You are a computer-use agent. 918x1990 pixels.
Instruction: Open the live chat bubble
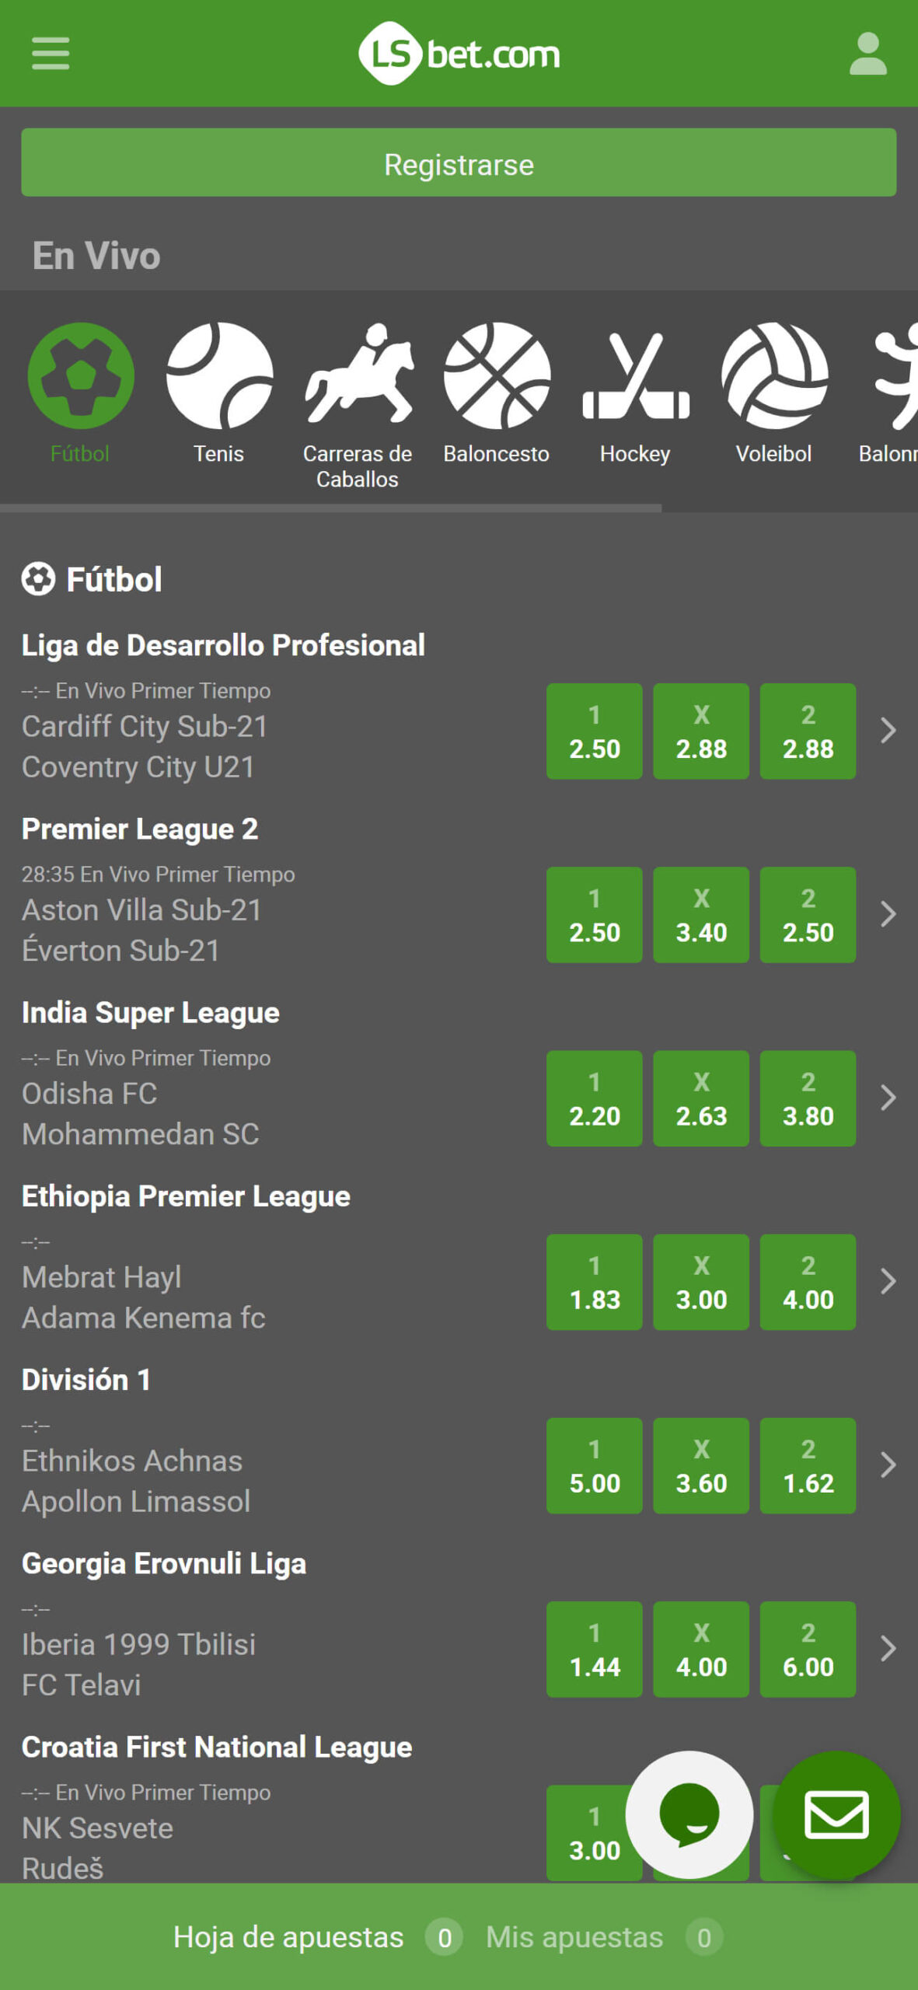pos(689,1815)
